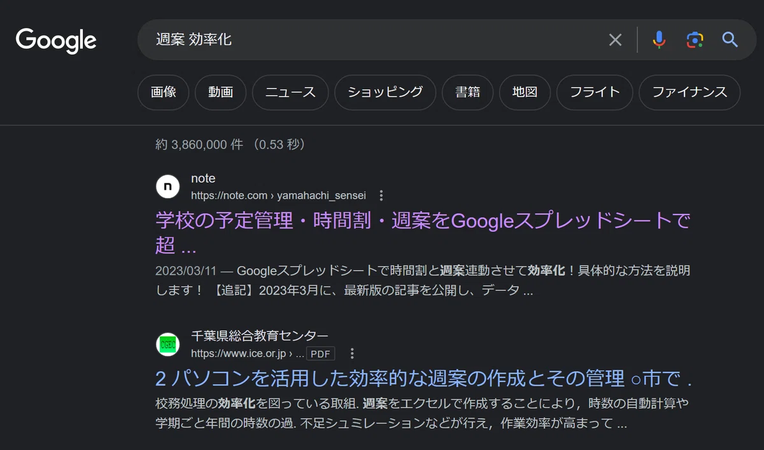The image size is (764, 450).
Task: Open the パソコンを活用した効率的な週案 result link
Action: (x=423, y=379)
